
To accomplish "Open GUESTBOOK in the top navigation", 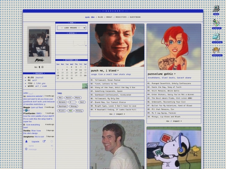I will [135, 17].
